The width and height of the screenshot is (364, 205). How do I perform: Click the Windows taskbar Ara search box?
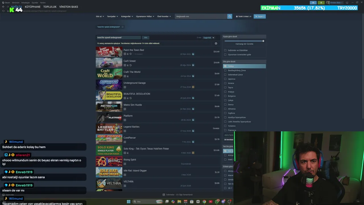coord(148,202)
